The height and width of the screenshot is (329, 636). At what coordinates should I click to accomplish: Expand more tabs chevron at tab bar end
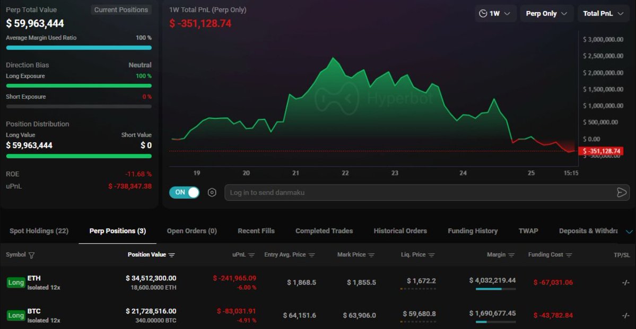click(x=629, y=232)
